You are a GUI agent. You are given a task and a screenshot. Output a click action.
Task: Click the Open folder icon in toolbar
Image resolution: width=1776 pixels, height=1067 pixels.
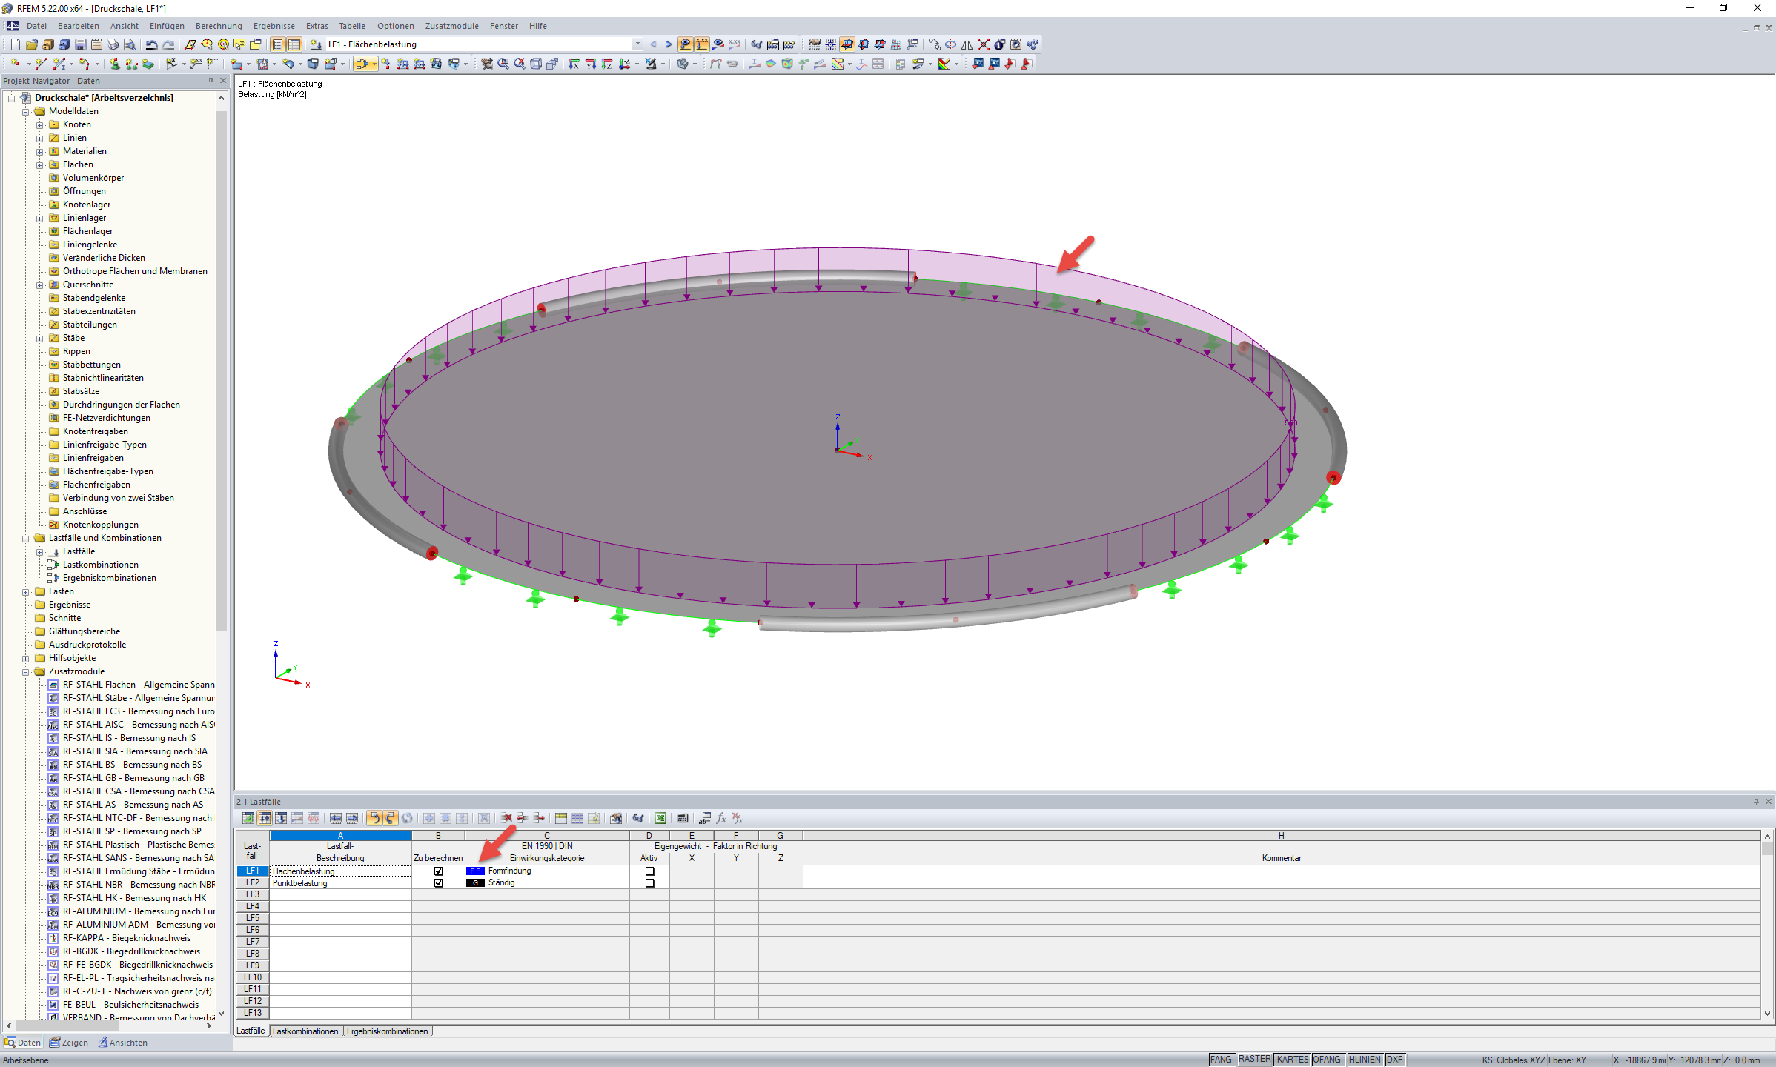click(x=31, y=44)
